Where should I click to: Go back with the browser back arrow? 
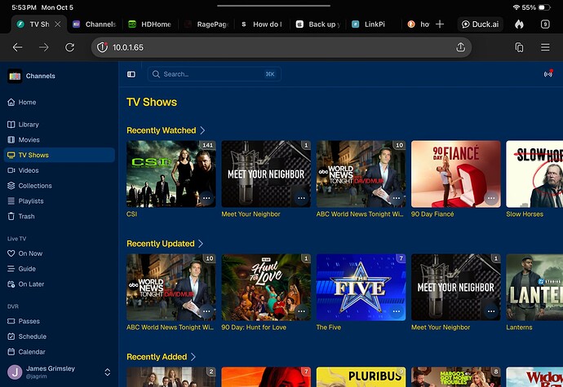[x=18, y=47]
